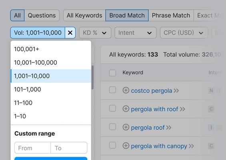The image size is (226, 160).
Task: Click double-chevron after pergola with canopy
Action: coord(191,146)
